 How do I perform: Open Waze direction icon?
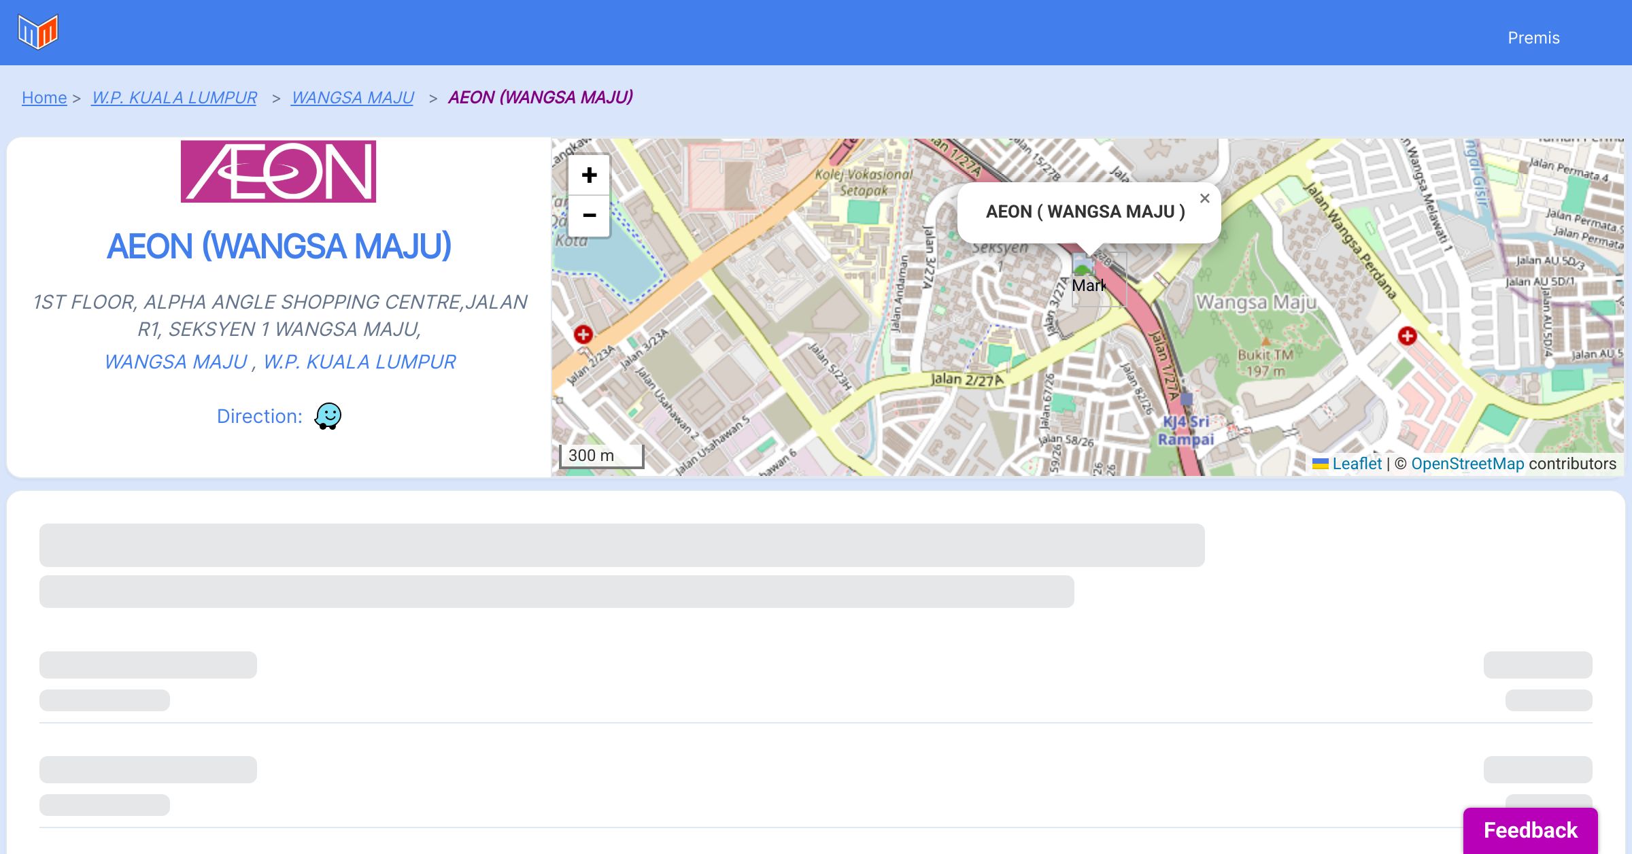tap(328, 416)
